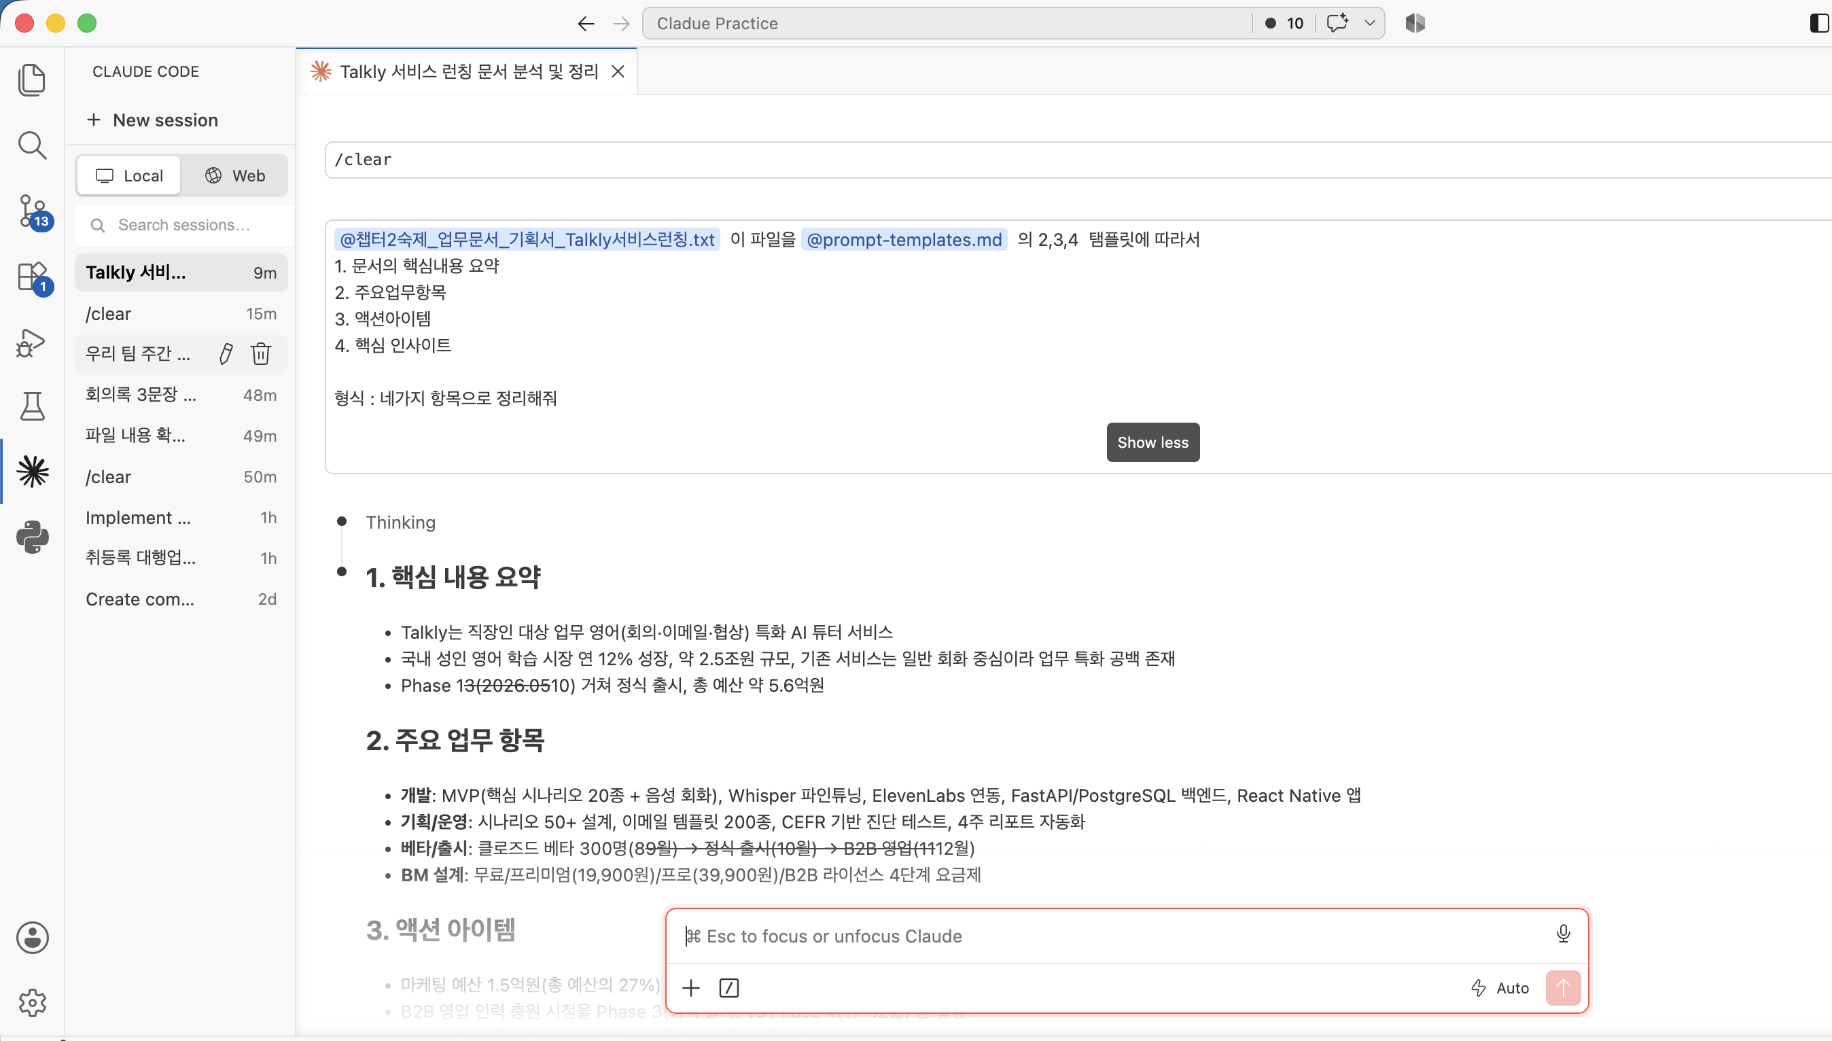Screen dimensions: 1832x1041
Task: Delete 우리 팀 주간 session with trash icon
Action: point(261,354)
